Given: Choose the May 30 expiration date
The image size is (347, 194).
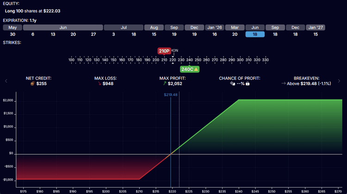Looking at the screenshot, I should [x=12, y=34].
